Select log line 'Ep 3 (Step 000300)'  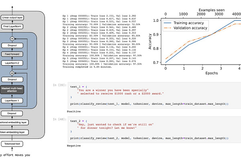click(99, 39)
